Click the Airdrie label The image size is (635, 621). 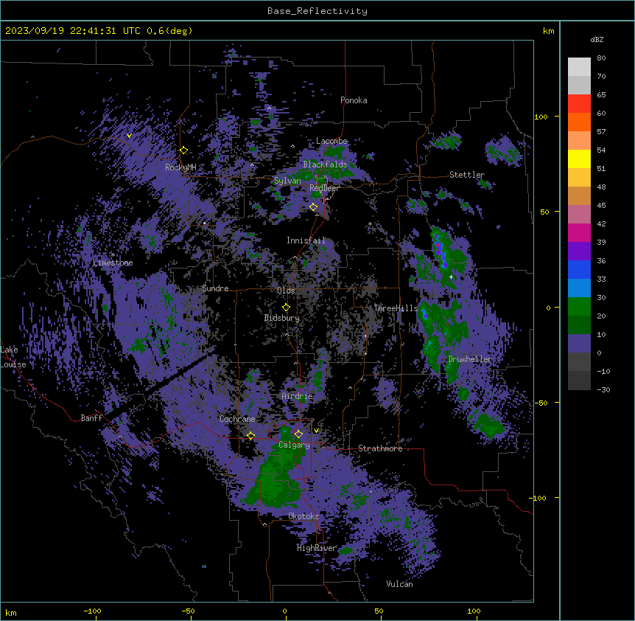298,396
